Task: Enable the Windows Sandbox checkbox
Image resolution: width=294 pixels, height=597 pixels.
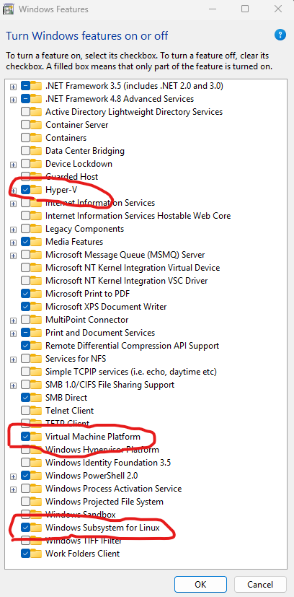Action: pos(25,515)
